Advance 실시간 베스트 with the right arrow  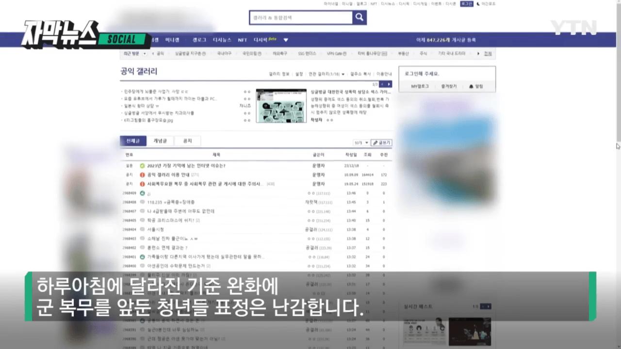(488, 306)
